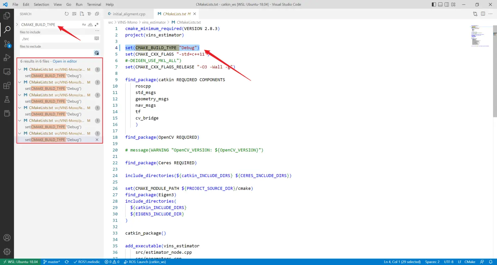Open Explorer view in activity bar

coord(7,16)
